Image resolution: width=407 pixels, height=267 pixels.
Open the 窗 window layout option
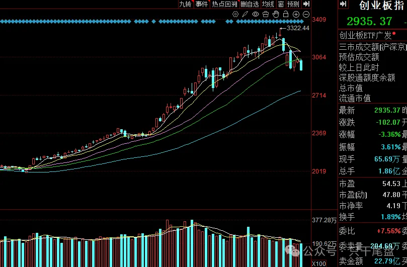(x=281, y=4)
